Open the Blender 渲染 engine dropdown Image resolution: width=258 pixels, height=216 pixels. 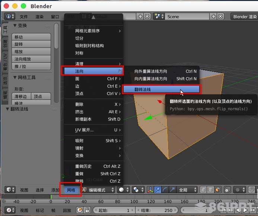point(244,16)
